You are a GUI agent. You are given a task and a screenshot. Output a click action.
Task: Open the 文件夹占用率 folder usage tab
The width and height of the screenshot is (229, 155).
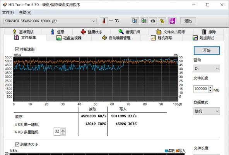click(171, 32)
